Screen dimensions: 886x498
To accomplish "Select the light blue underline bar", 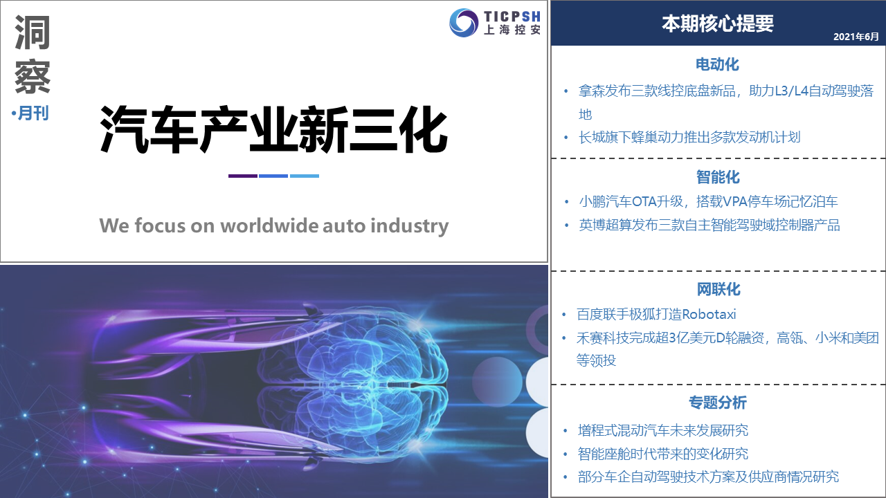I will pyautogui.click(x=304, y=176).
